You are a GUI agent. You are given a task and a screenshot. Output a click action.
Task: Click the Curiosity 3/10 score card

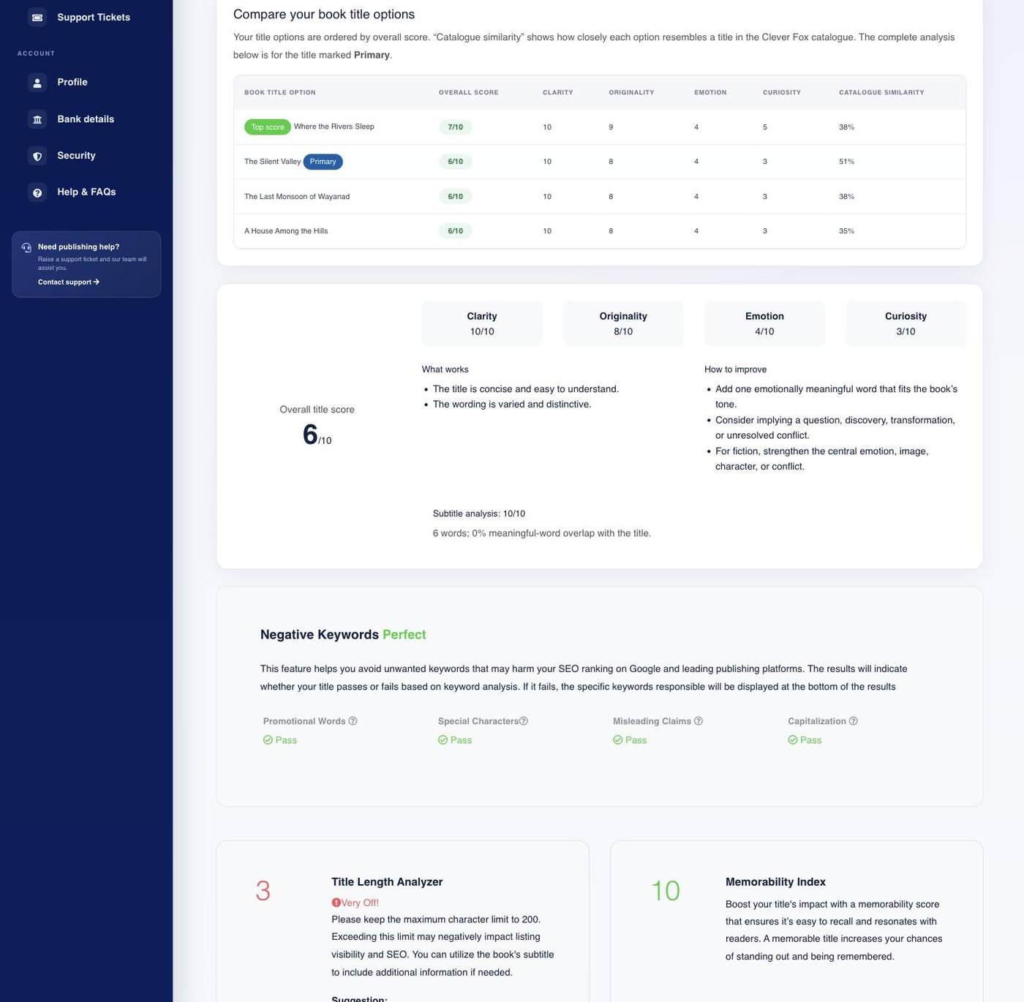coord(906,323)
